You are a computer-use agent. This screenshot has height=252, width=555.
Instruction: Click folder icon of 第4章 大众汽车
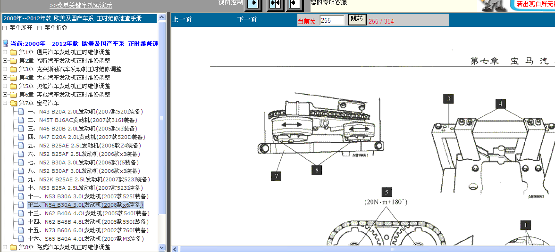point(13,78)
